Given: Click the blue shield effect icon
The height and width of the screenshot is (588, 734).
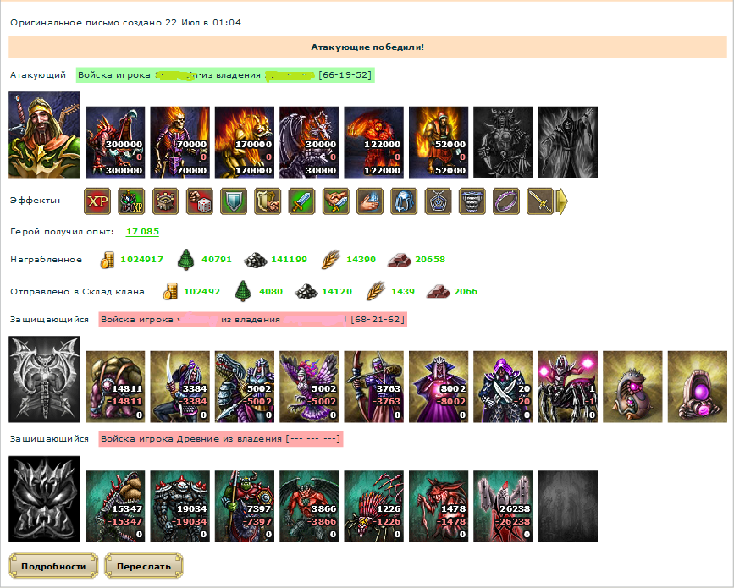Looking at the screenshot, I should (x=234, y=201).
